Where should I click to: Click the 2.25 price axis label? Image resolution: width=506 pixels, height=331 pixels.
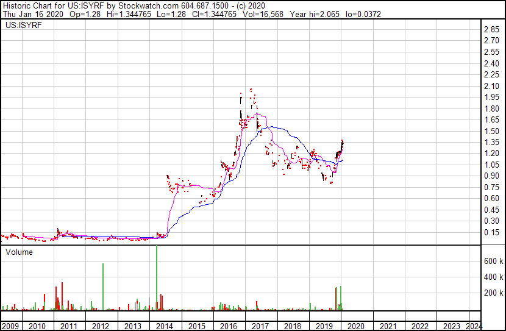pos(491,74)
